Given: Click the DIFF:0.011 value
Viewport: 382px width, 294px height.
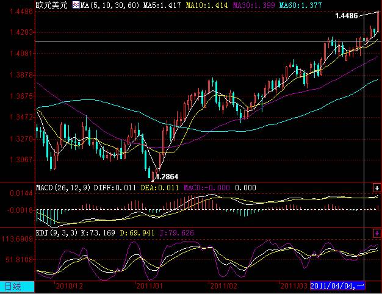Looking at the screenshot, I should tap(115, 188).
